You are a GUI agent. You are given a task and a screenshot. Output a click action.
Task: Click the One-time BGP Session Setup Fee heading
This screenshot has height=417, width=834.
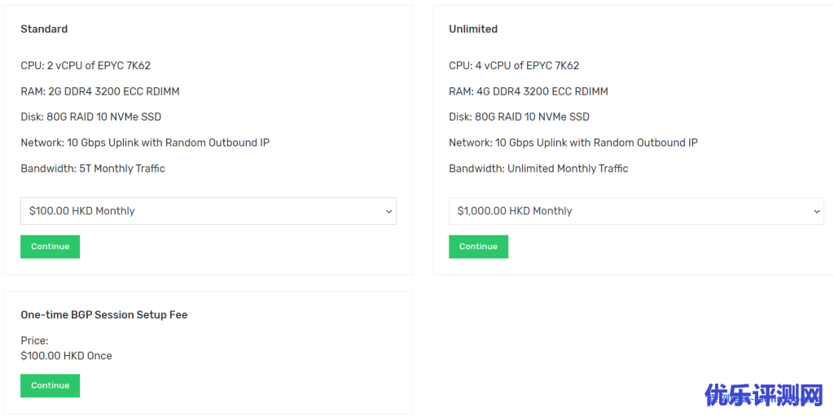[104, 315]
